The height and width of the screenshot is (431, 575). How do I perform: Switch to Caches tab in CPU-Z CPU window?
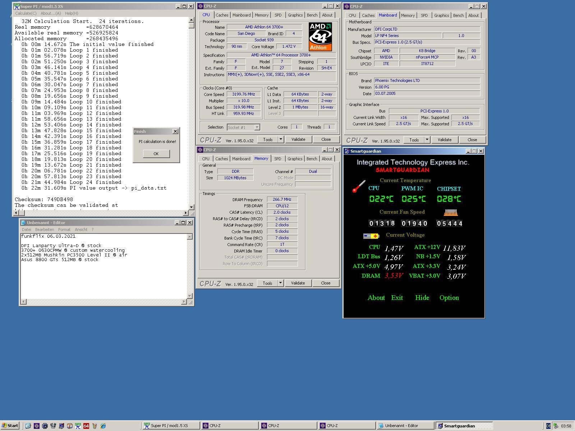(222, 15)
